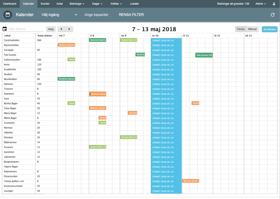The height and width of the screenshot is (199, 280).
Task: Open the Dashboard tab
Action: click(x=10, y=4)
